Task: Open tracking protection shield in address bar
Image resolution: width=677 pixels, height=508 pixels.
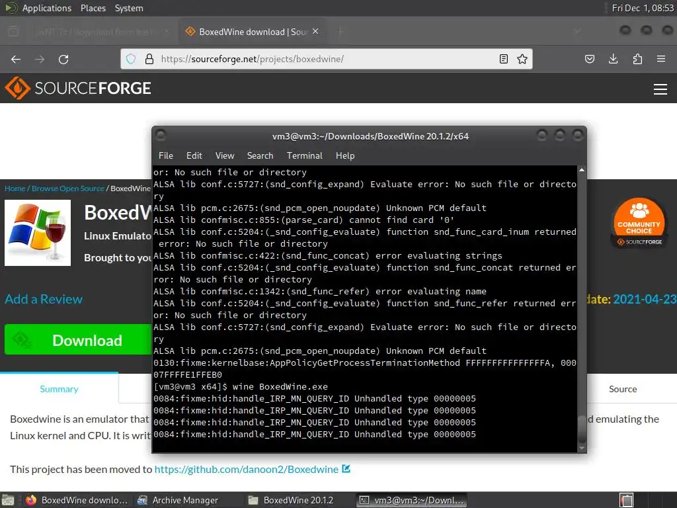Action: [x=131, y=59]
